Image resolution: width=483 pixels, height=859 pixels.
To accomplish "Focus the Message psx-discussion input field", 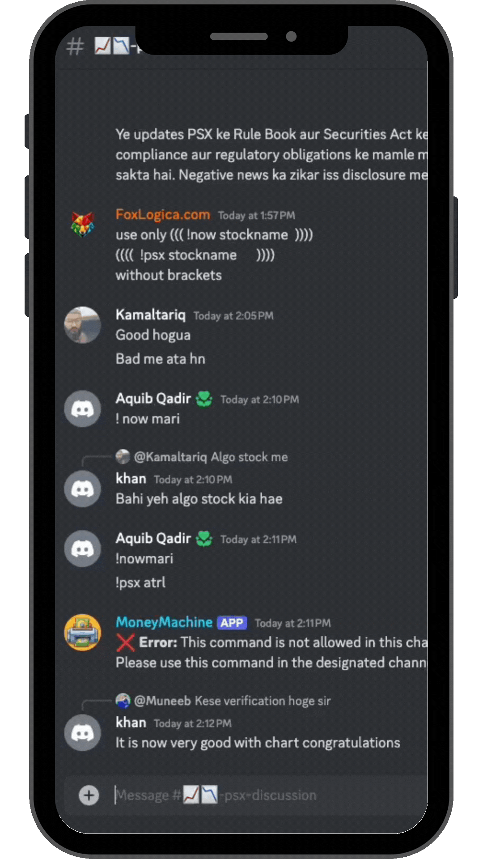I will 268,795.
